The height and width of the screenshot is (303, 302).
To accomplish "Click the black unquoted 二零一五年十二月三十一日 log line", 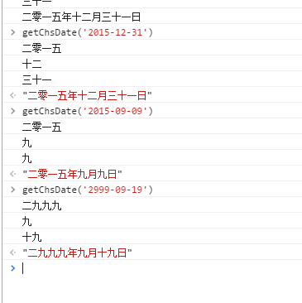I will 81,17.
